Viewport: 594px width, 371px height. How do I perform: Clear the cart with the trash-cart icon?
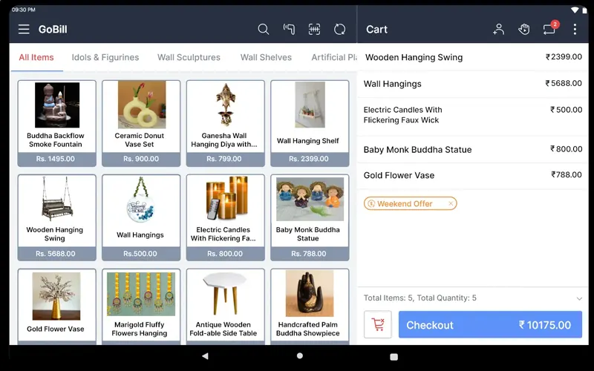378,324
